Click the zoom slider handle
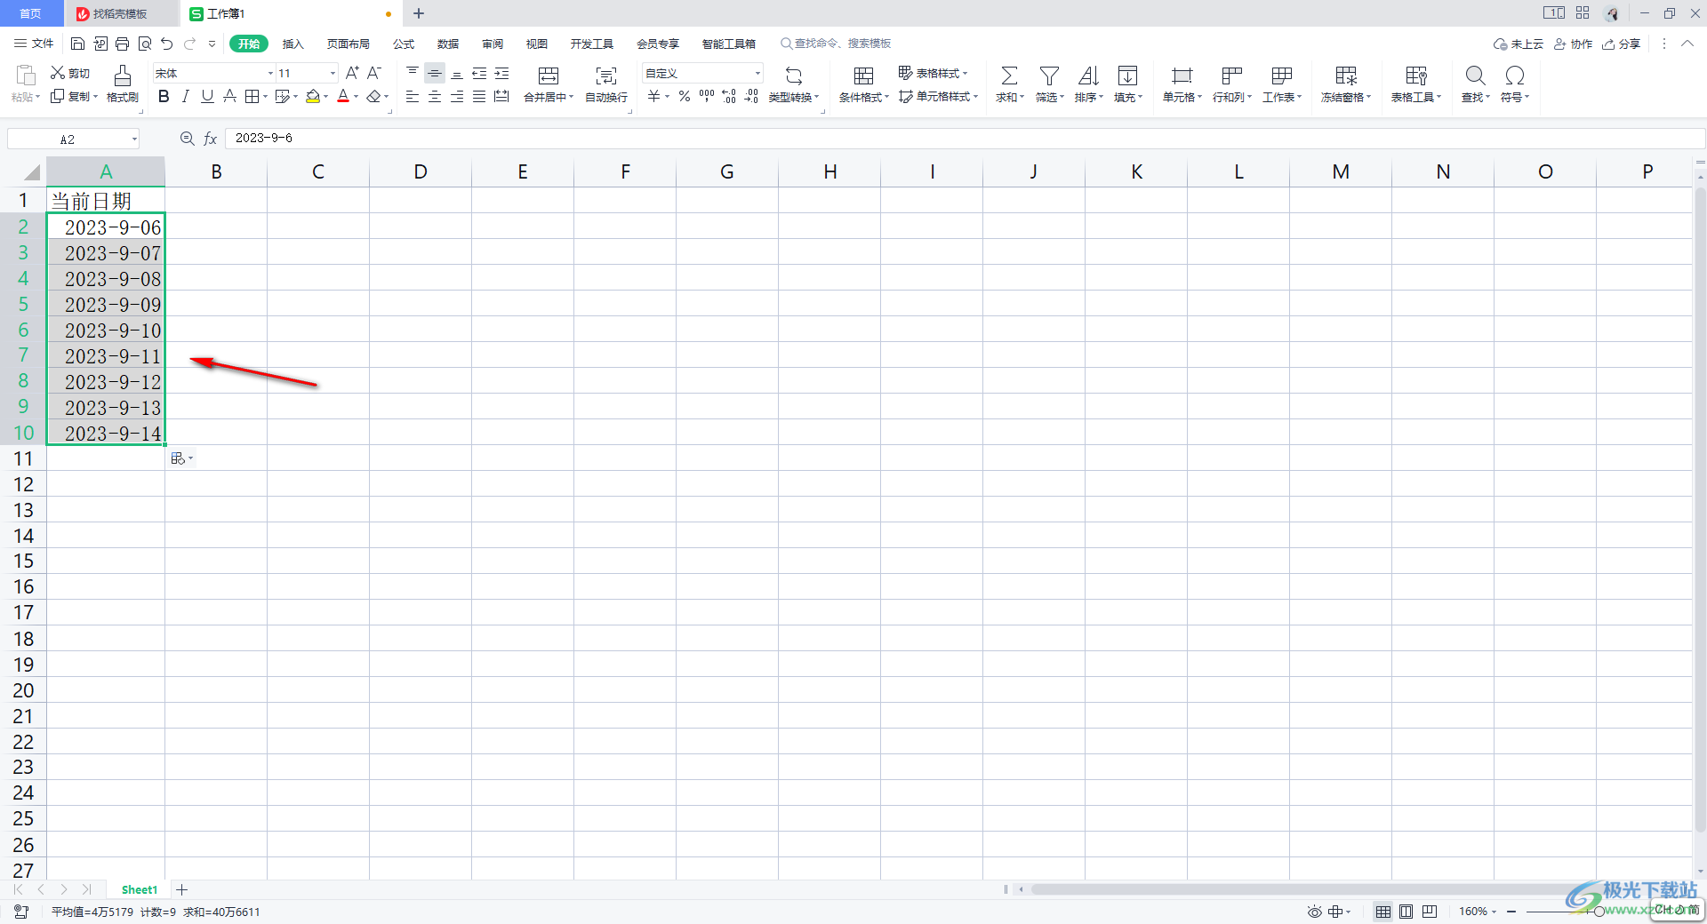Viewport: 1707px width, 924px height. [1599, 912]
